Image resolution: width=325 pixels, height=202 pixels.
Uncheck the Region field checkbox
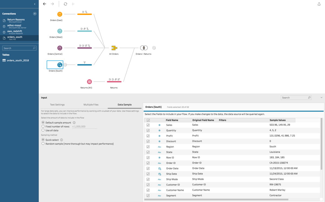click(148, 147)
